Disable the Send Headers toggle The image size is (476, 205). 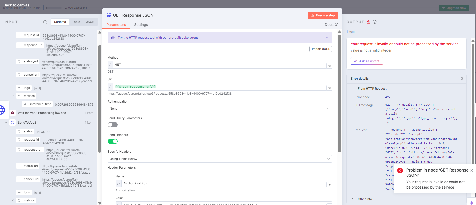click(113, 141)
